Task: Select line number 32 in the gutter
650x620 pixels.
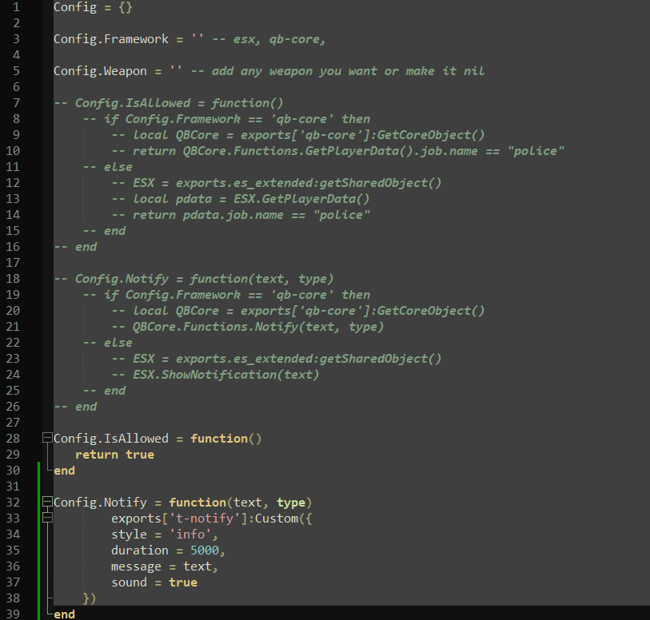Action: tap(13, 503)
